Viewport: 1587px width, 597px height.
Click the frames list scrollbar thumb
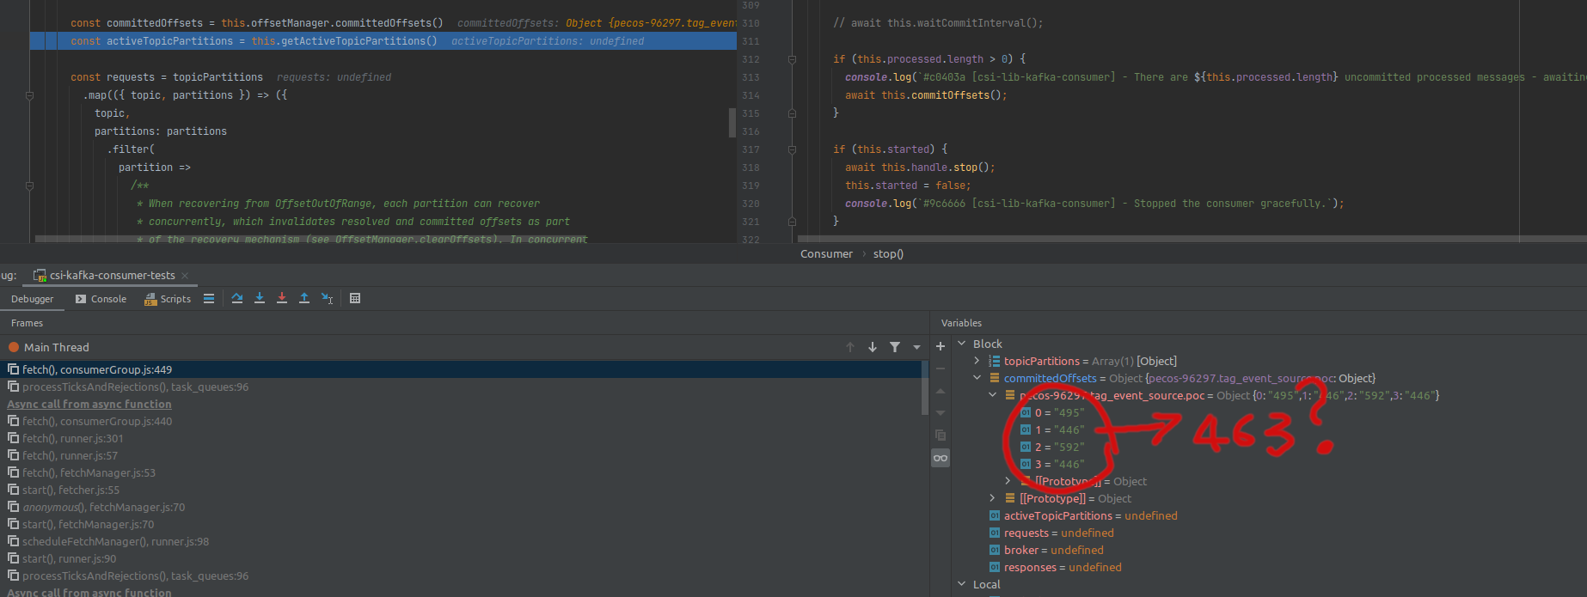(925, 387)
